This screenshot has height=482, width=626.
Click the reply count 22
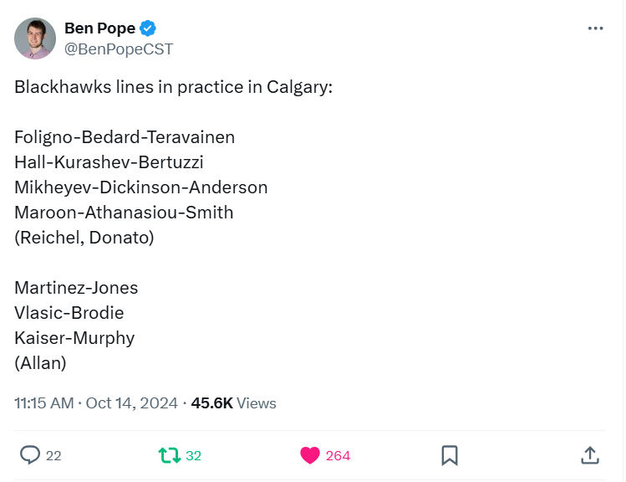[x=53, y=455]
